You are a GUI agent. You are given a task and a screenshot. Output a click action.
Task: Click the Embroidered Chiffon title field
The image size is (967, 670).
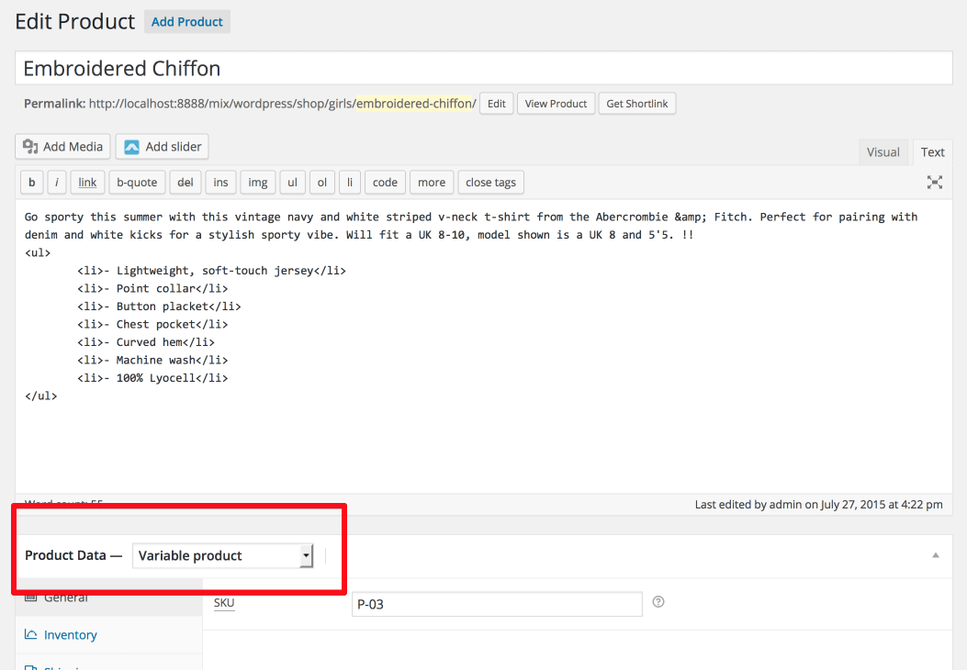tap(483, 68)
